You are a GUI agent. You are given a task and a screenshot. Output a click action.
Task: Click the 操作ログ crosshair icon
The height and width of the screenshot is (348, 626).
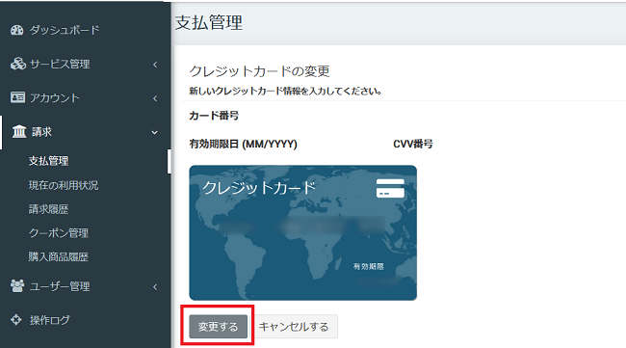tap(16, 320)
